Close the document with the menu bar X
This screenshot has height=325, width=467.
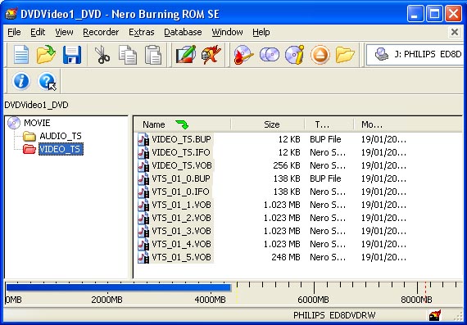(x=455, y=32)
